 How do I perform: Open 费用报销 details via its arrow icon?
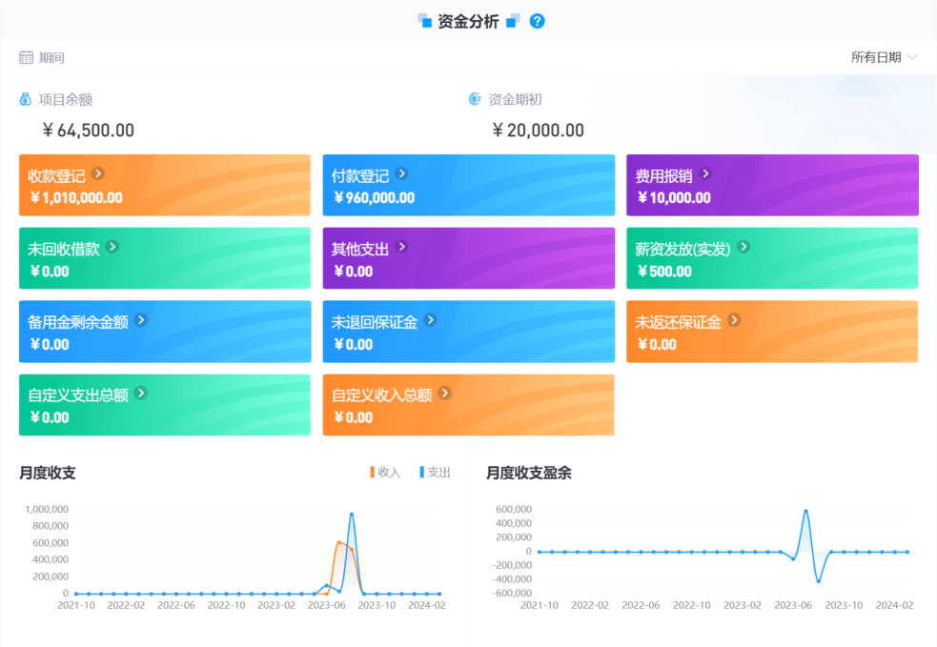click(x=704, y=174)
